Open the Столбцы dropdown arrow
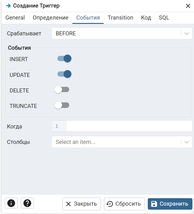 click(187, 142)
